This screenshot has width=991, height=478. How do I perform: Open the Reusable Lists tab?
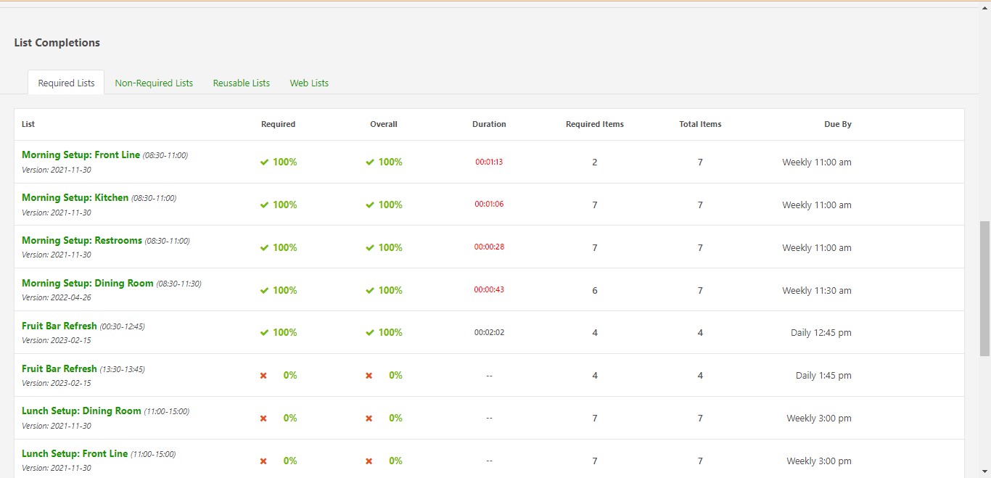pos(241,82)
